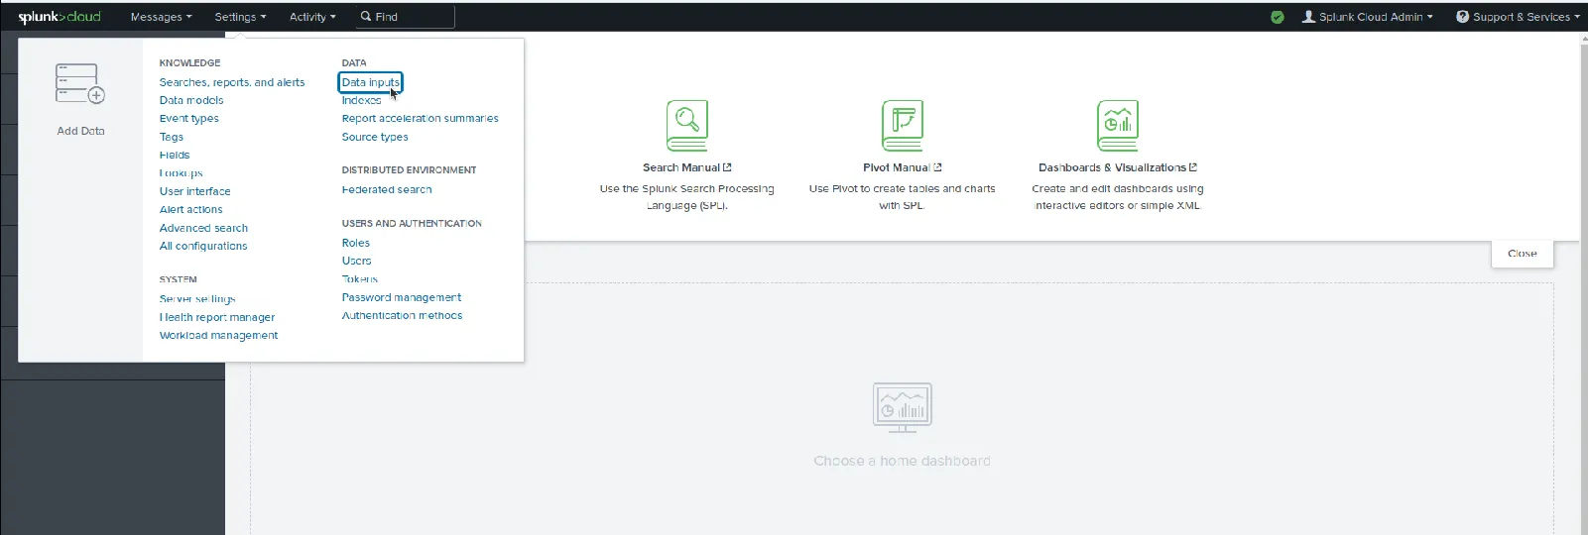Click the Pivot Manual book icon
1588x535 pixels.
click(903, 126)
